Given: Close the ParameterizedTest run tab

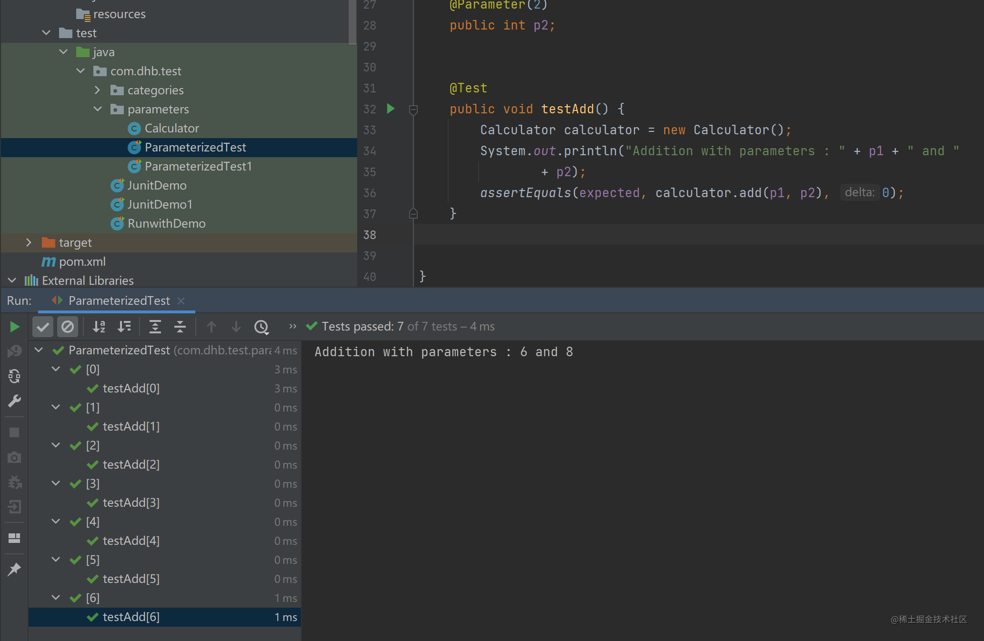Looking at the screenshot, I should (181, 300).
